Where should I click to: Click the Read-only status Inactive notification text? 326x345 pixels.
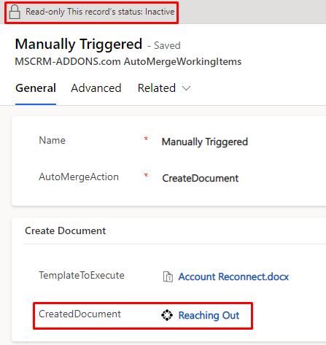tap(100, 12)
